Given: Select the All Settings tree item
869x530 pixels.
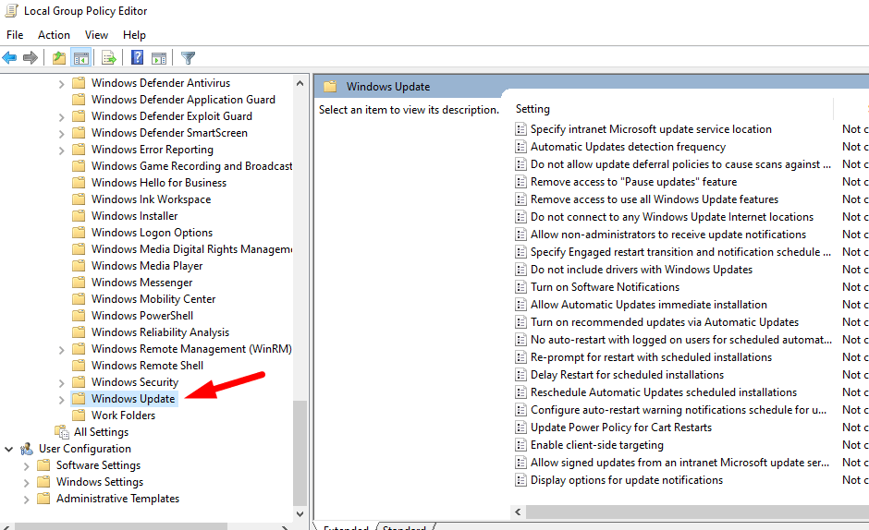Looking at the screenshot, I should click(101, 432).
